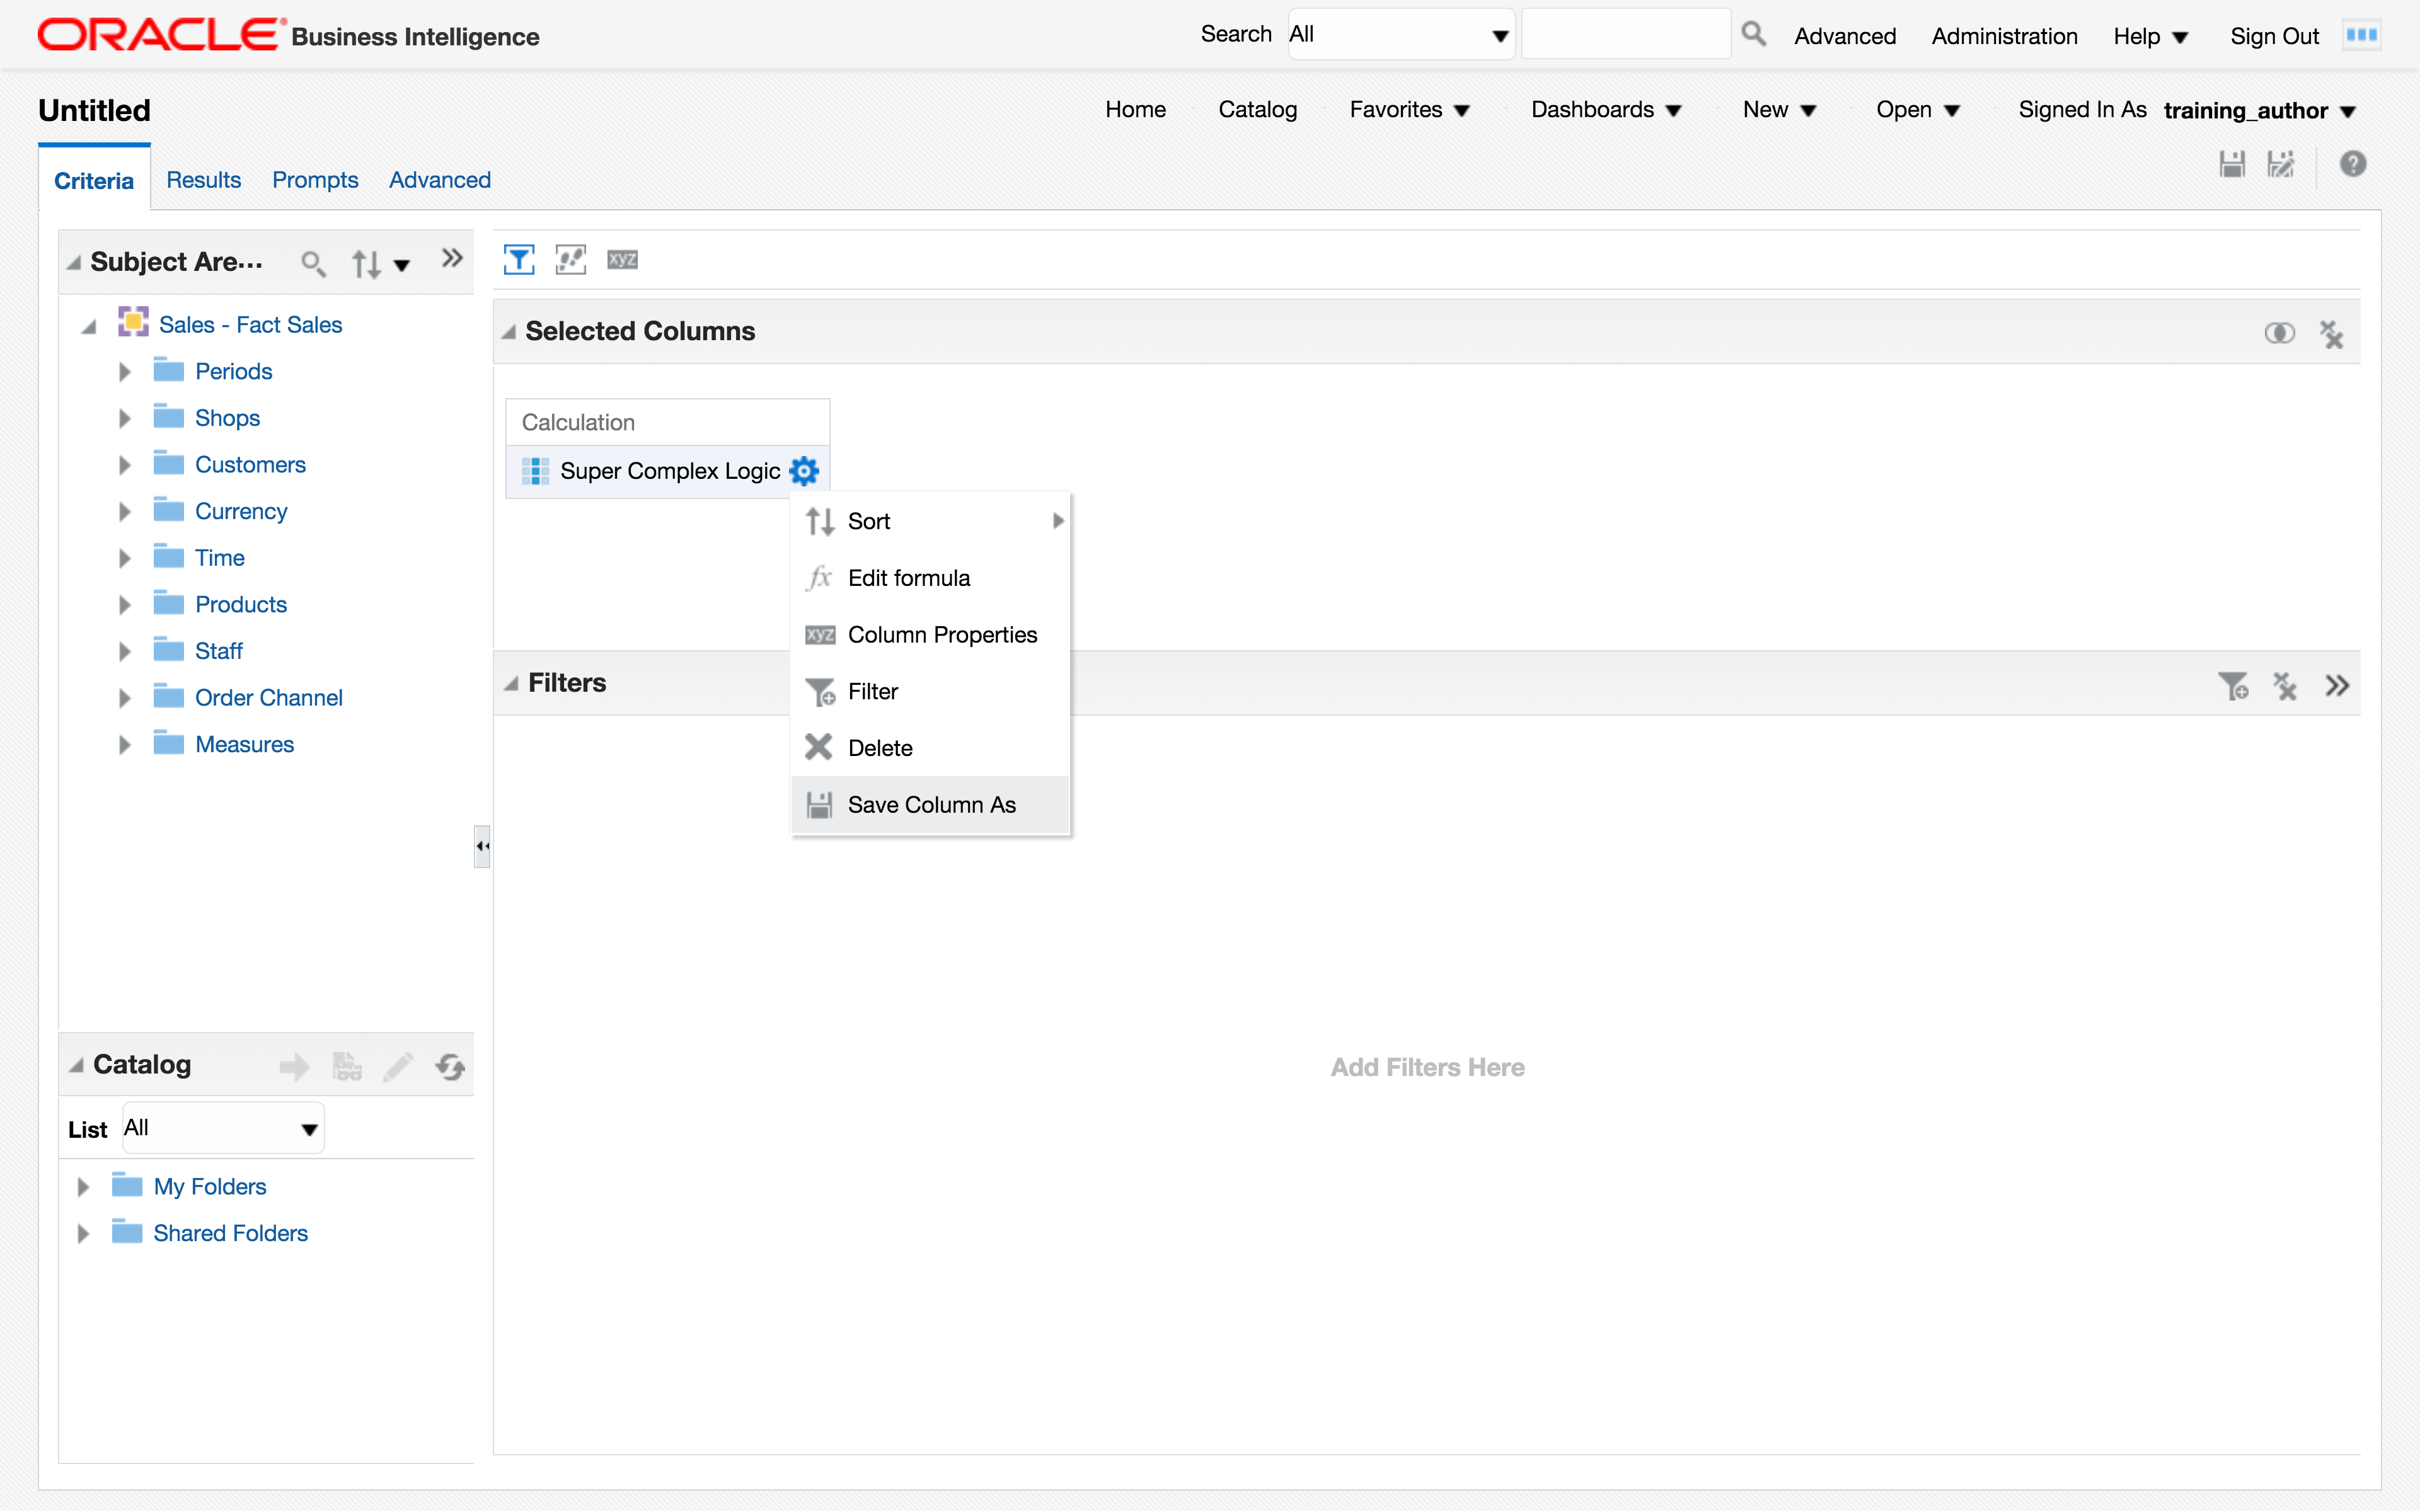Click the Sign Out link
The width and height of the screenshot is (2420, 1512).
tap(2273, 36)
